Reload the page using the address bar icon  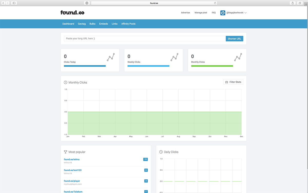tap(215, 3)
